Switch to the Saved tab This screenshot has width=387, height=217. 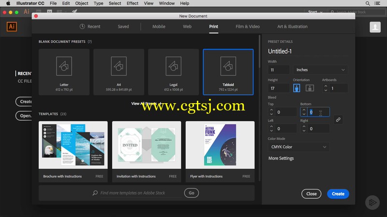click(x=123, y=27)
